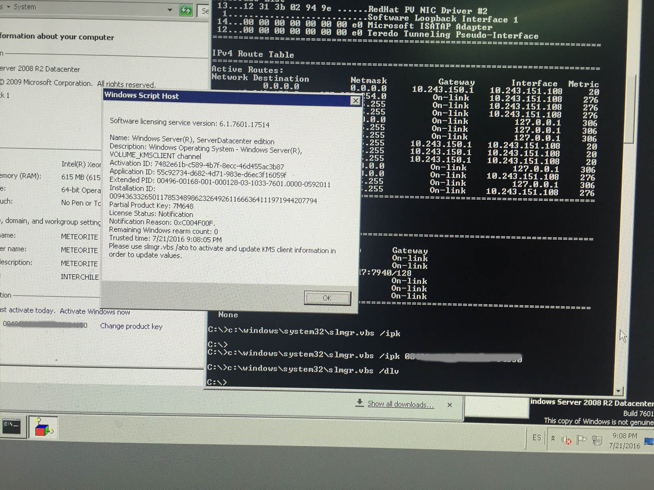Click the network tray icon
Screen dimensions: 654x490
click(x=597, y=441)
